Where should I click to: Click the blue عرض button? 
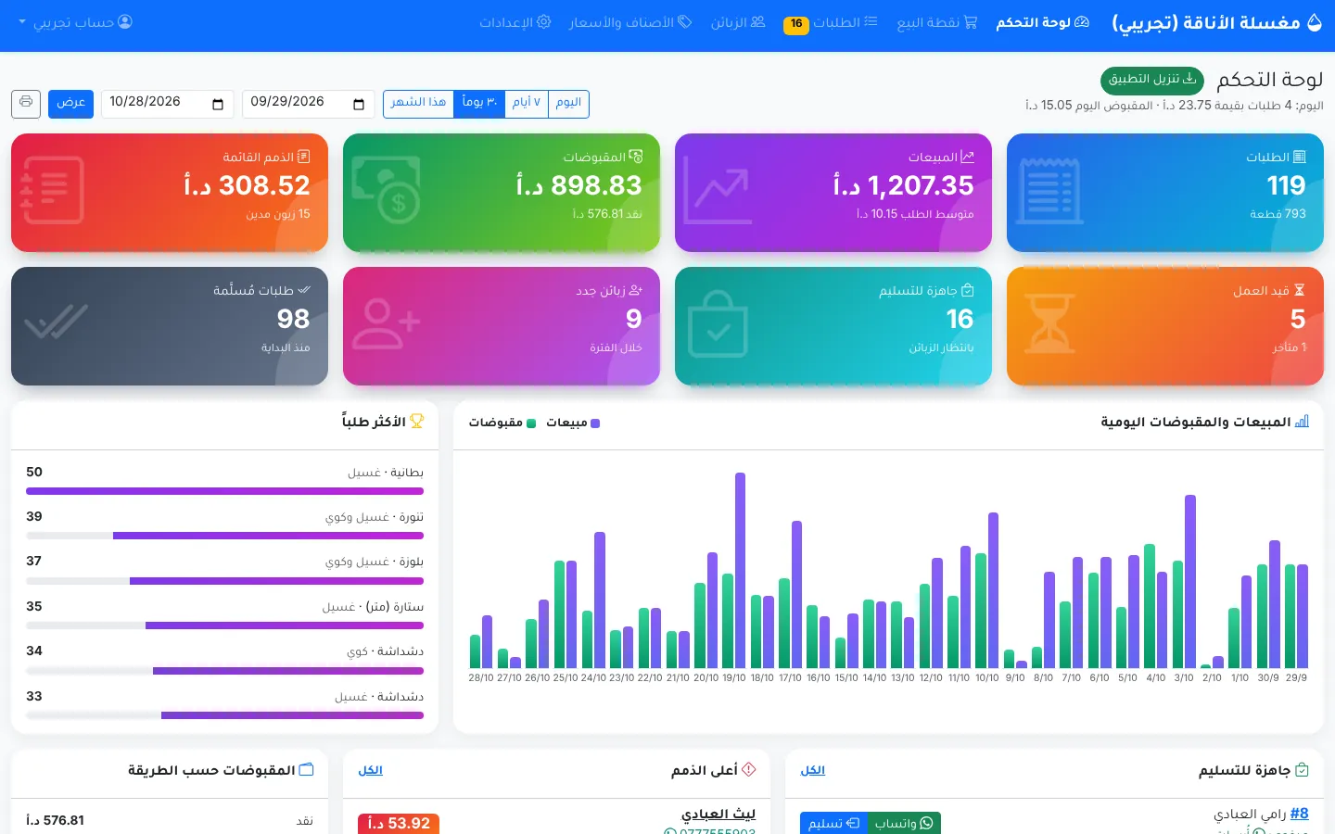(x=71, y=103)
